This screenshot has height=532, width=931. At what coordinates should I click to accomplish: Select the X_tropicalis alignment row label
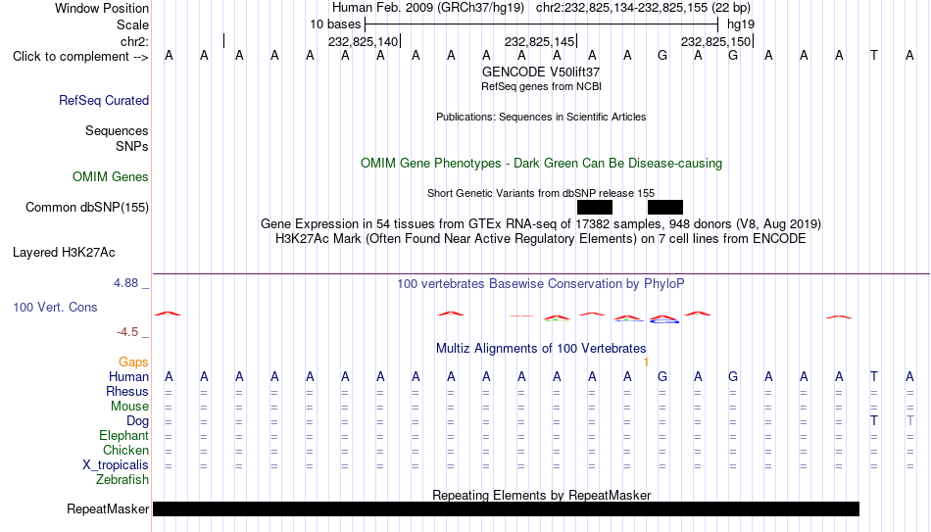pyautogui.click(x=116, y=465)
